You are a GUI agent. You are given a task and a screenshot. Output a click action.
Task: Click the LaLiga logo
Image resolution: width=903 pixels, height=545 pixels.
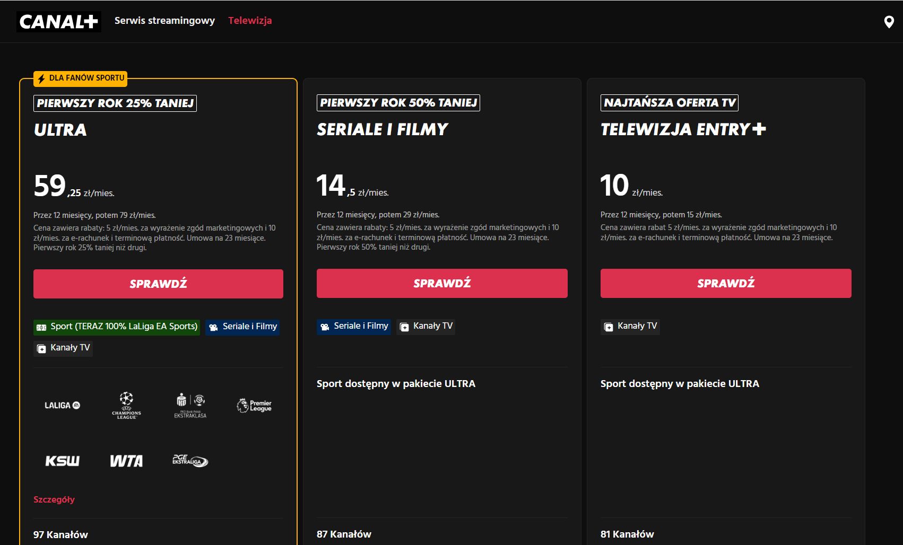pos(63,406)
